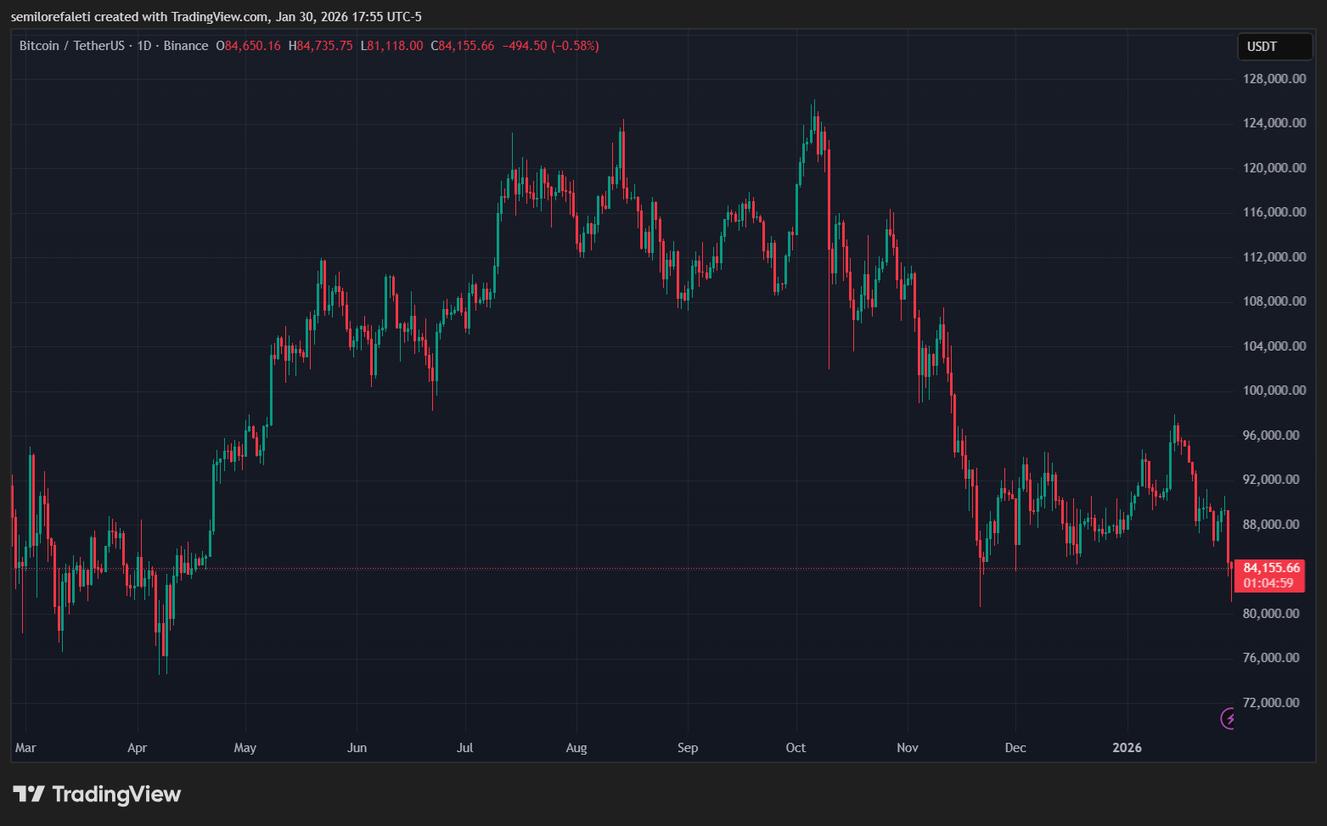This screenshot has width=1327, height=826.
Task: Click the purple lightning quick-action icon
Action: [x=1227, y=719]
